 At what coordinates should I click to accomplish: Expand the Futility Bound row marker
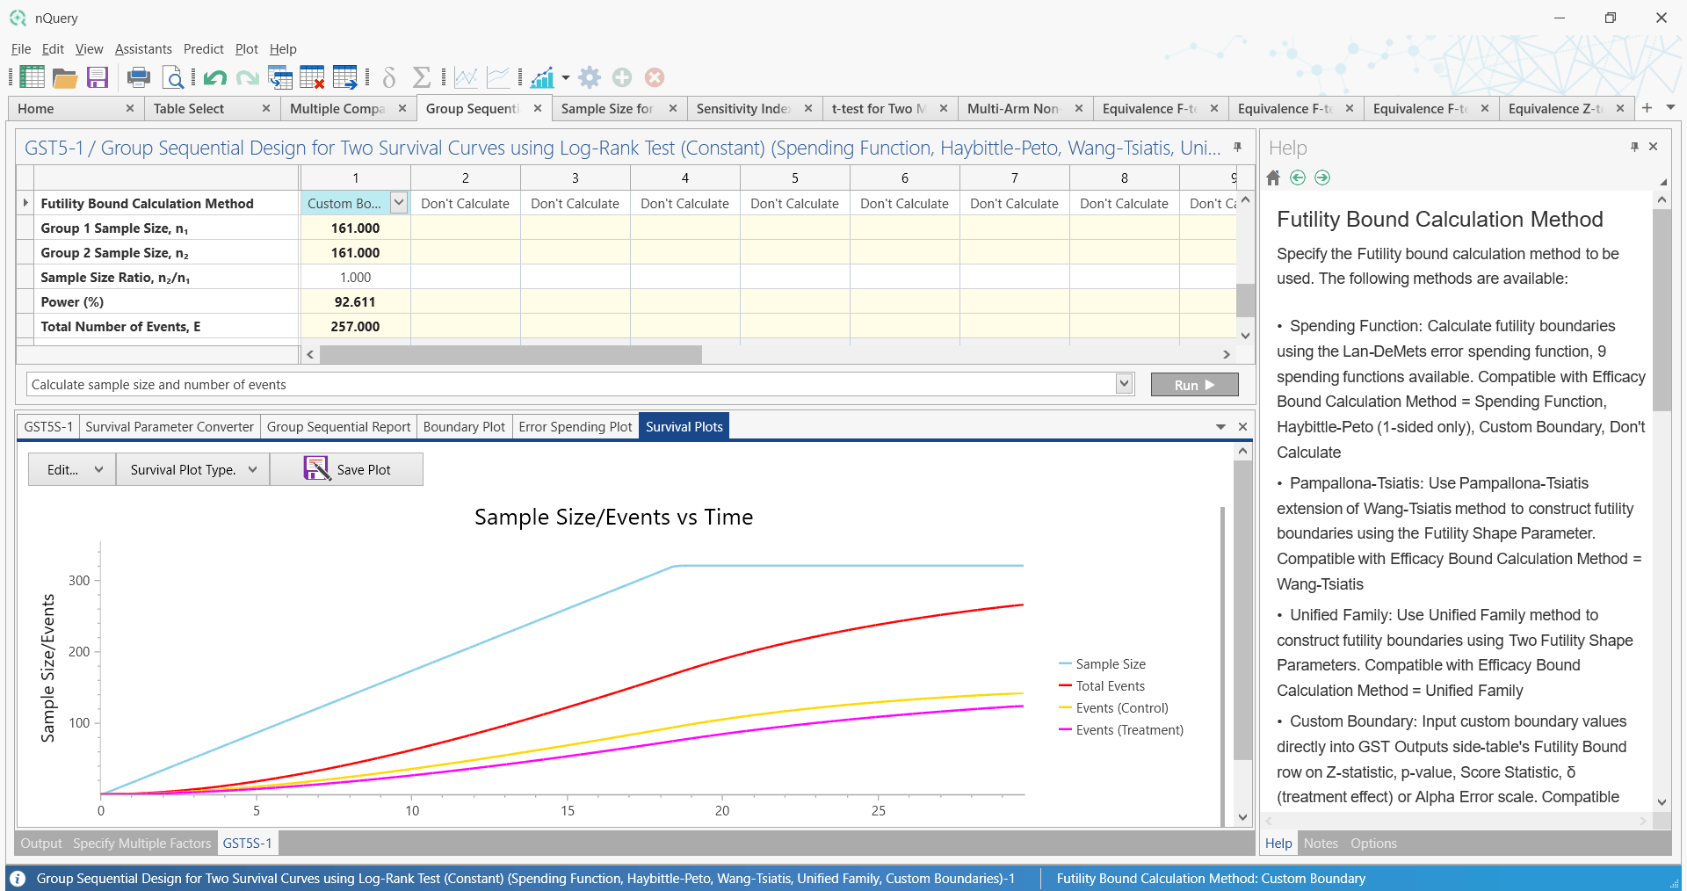[x=25, y=203]
